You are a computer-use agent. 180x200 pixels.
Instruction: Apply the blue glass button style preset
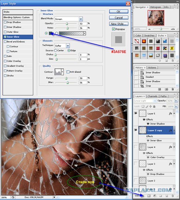pyautogui.click(x=165, y=41)
